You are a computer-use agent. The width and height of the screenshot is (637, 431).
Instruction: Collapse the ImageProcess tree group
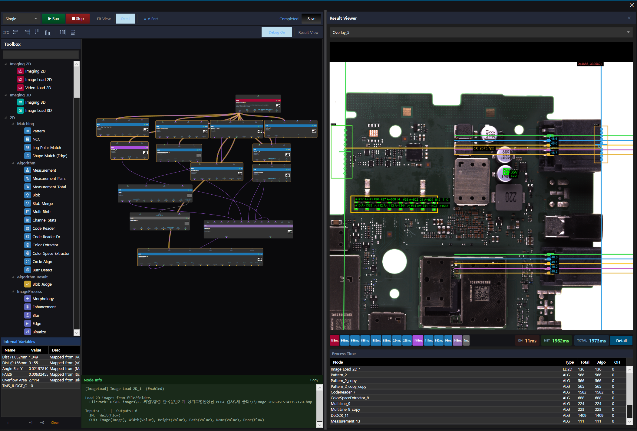(x=13, y=292)
